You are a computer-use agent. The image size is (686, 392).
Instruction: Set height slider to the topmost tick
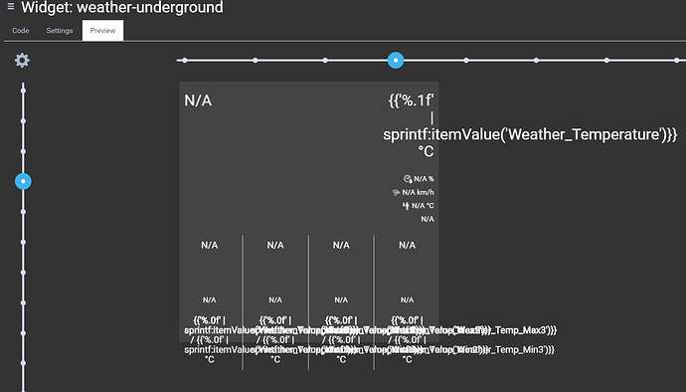click(23, 91)
